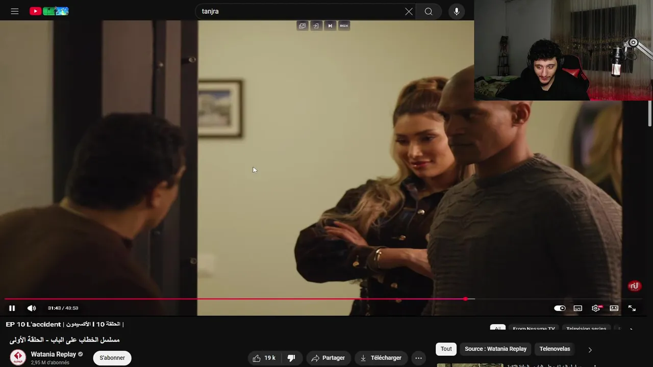
Task: Click the 31:43 / 43:53 time display
Action: [x=63, y=308]
